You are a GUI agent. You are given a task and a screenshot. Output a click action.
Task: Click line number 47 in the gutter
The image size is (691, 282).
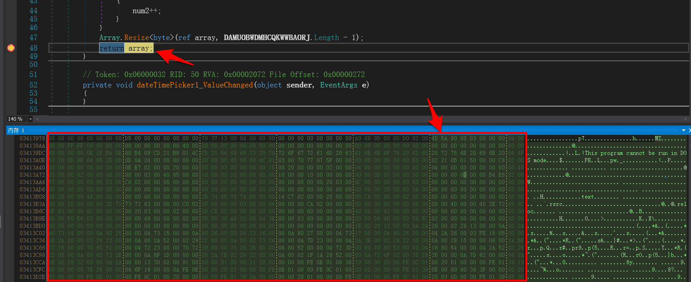click(x=33, y=37)
